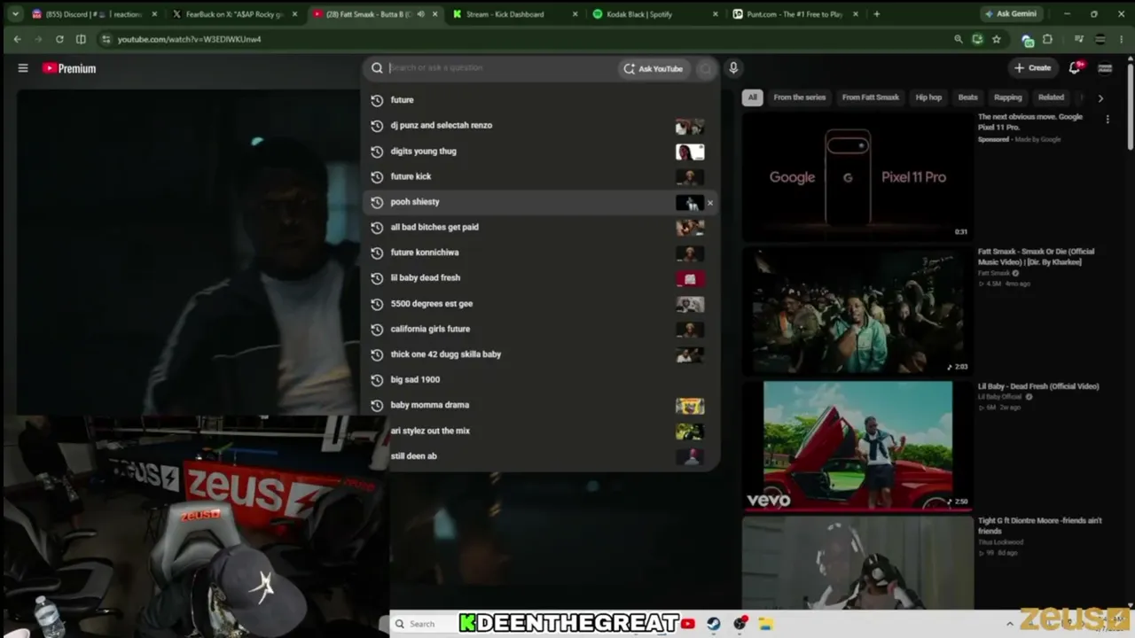Open Ask Gemini in the browser
Screen dimensions: 1135x638
pos(1012,14)
